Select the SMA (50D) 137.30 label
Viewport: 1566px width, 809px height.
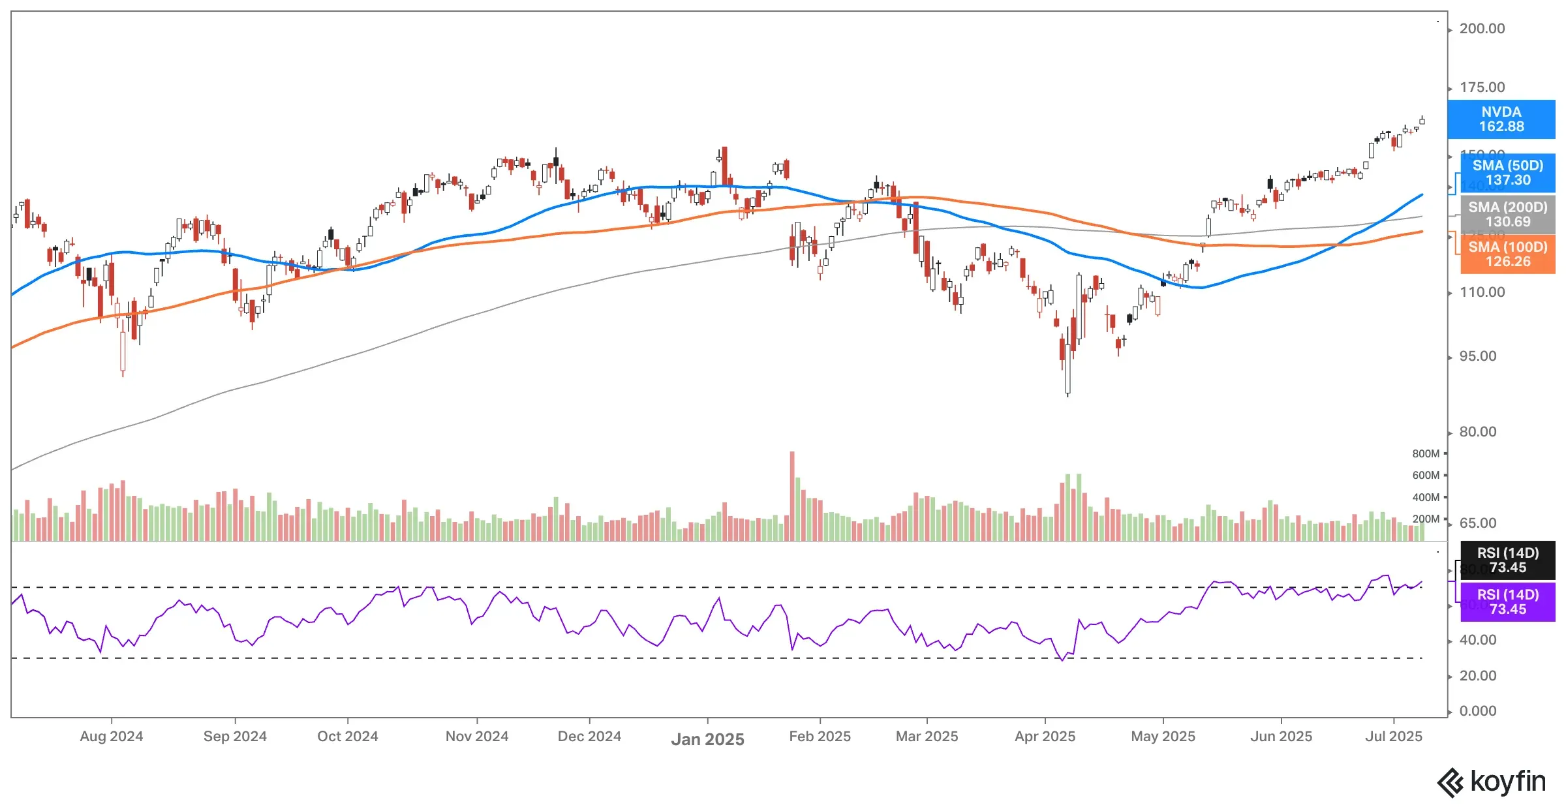tap(1507, 173)
